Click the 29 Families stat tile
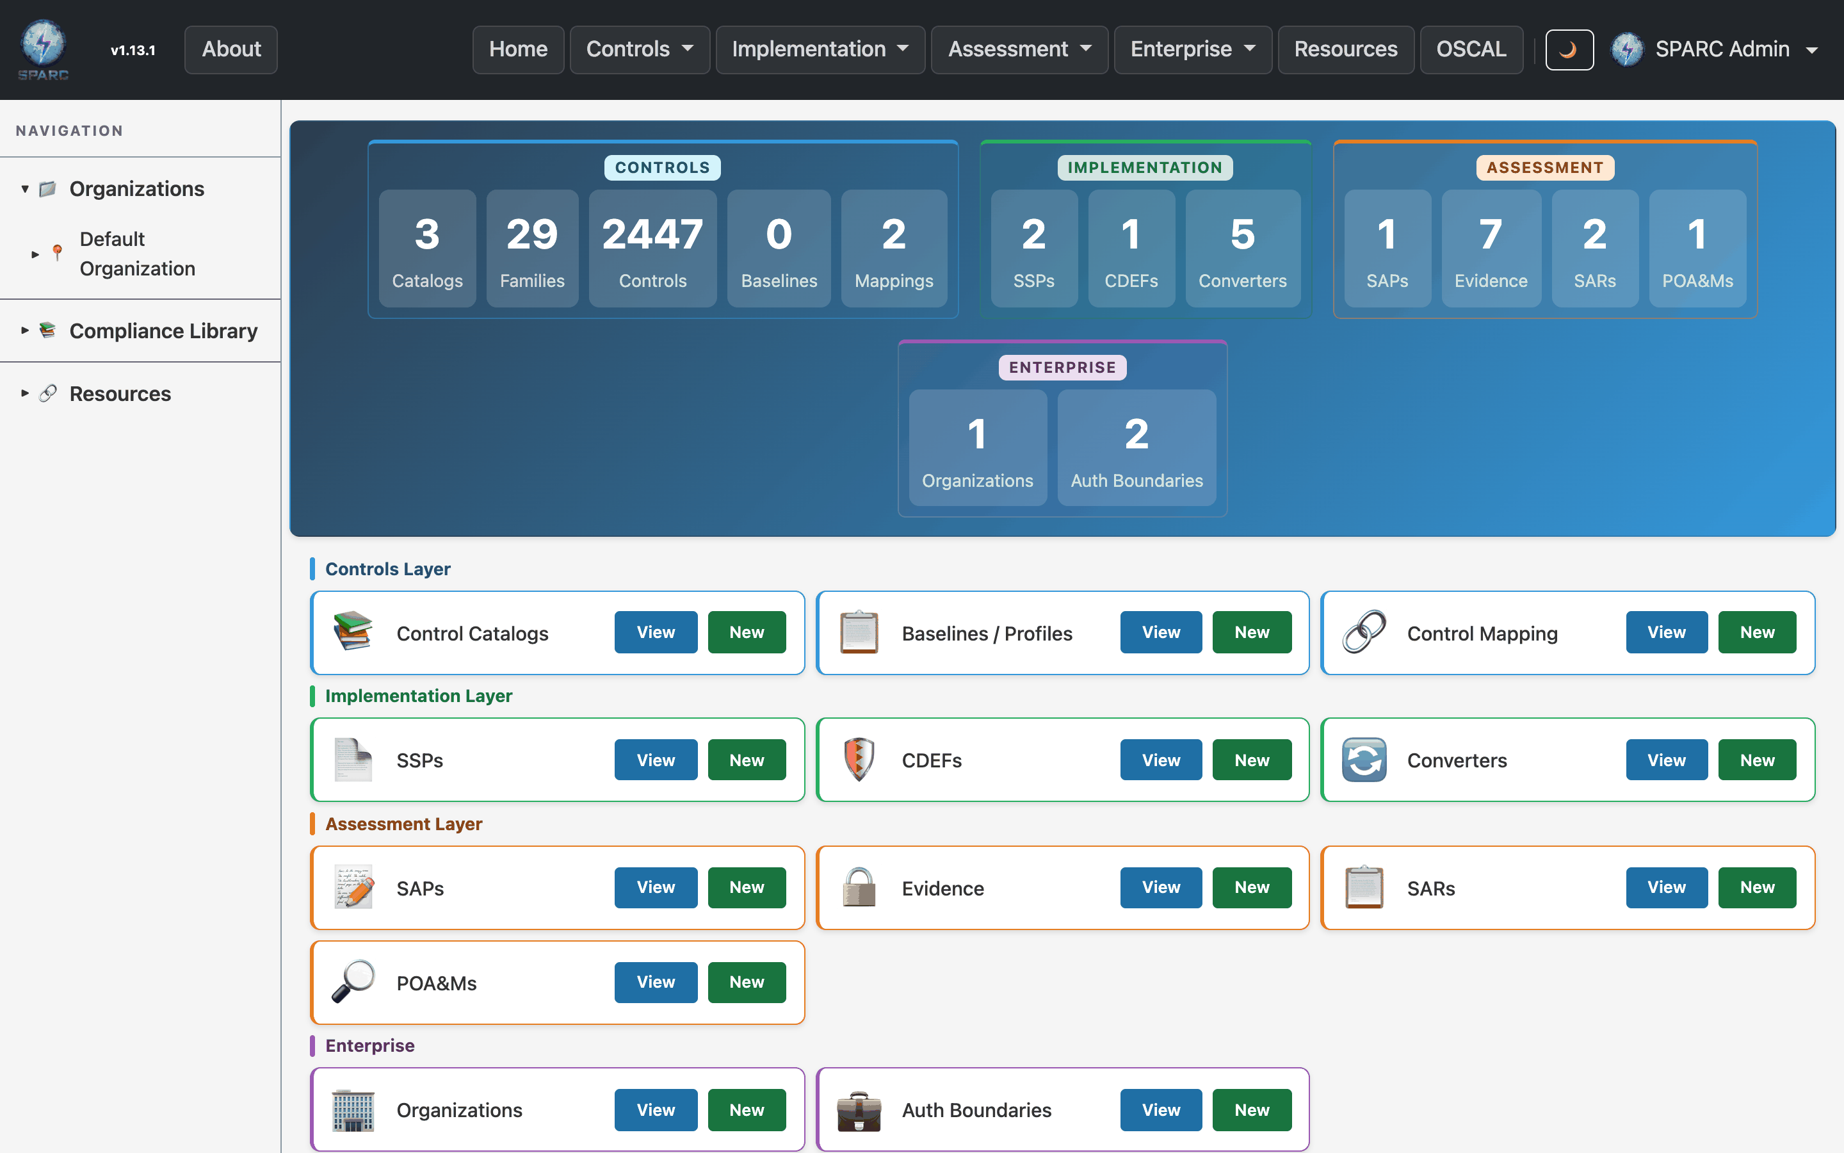Screen dimensions: 1844x1153 click(x=533, y=249)
